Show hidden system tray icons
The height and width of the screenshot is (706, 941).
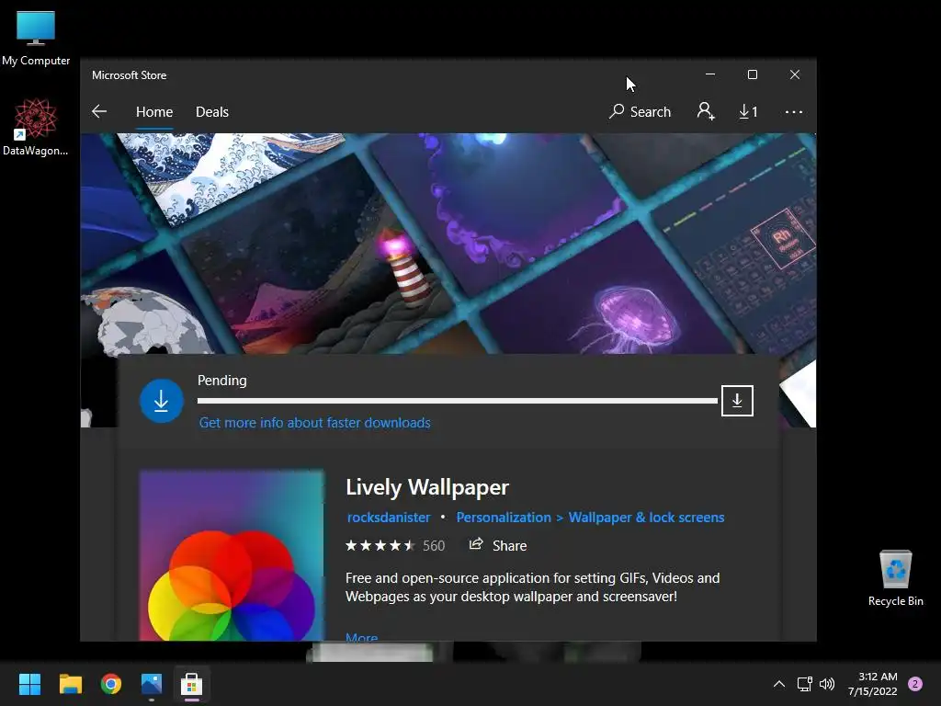tap(778, 684)
